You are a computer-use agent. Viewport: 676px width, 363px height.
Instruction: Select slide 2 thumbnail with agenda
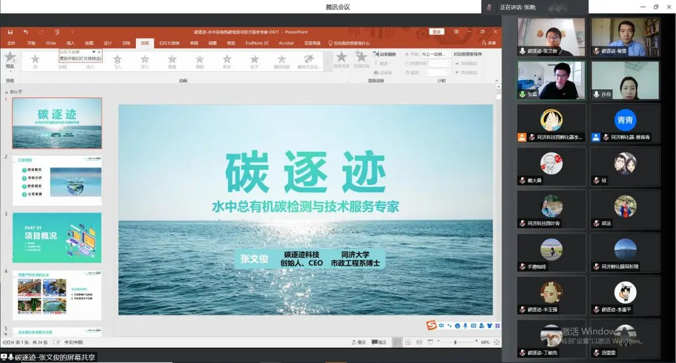[57, 181]
